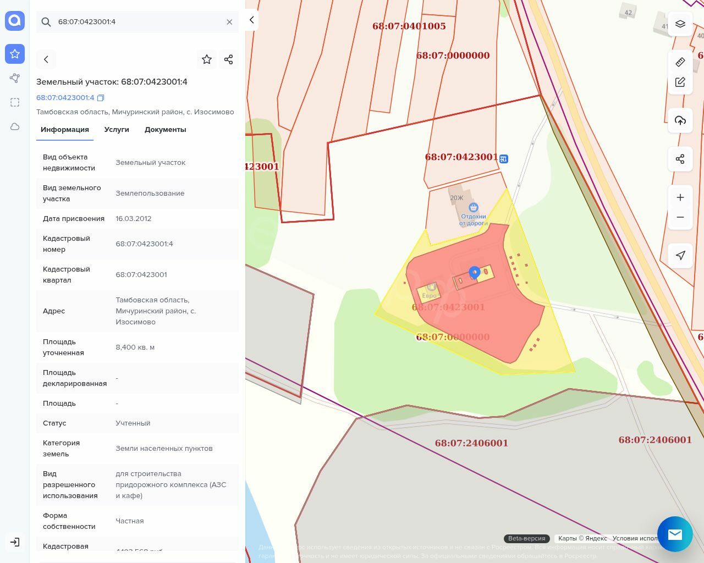
Task: Open the mail chat widget
Action: coord(675,534)
